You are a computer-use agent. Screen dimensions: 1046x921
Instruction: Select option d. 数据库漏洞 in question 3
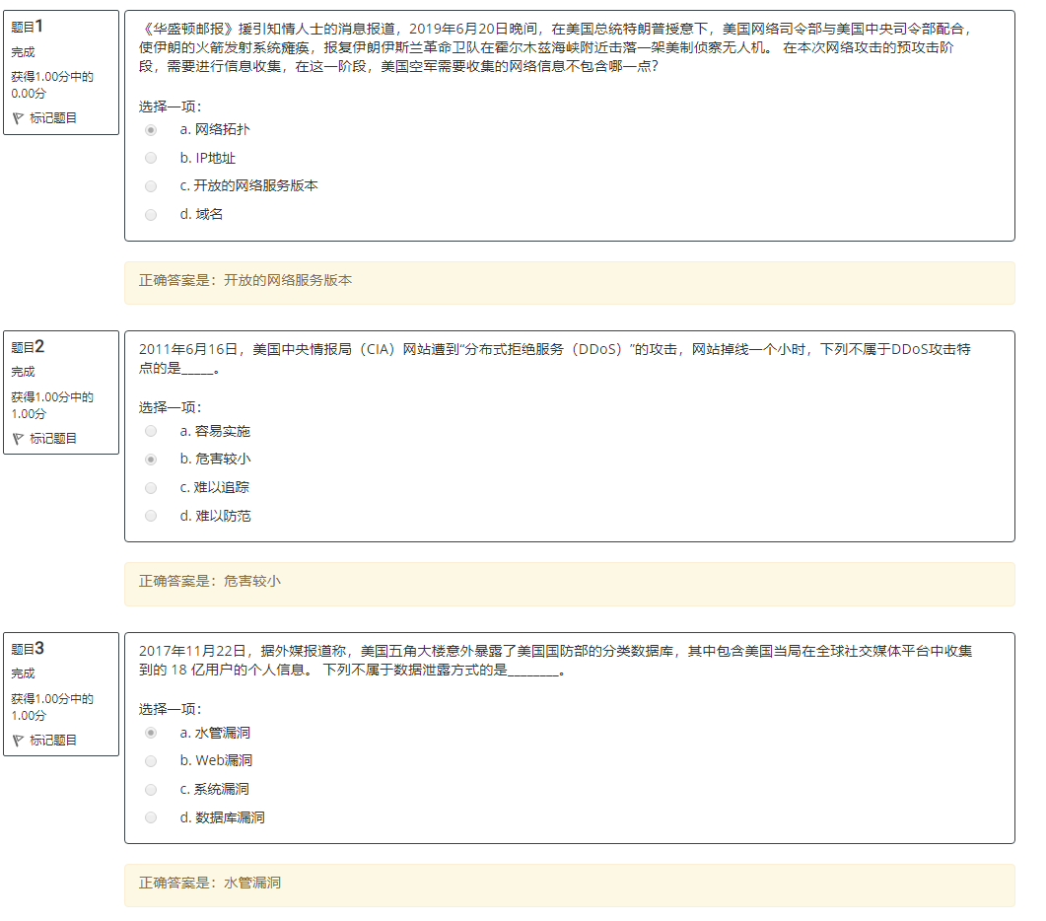(x=151, y=816)
